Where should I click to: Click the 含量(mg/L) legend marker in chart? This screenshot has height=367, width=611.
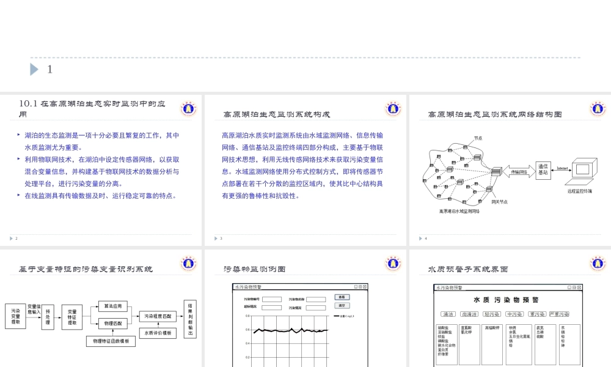pyautogui.click(x=337, y=316)
